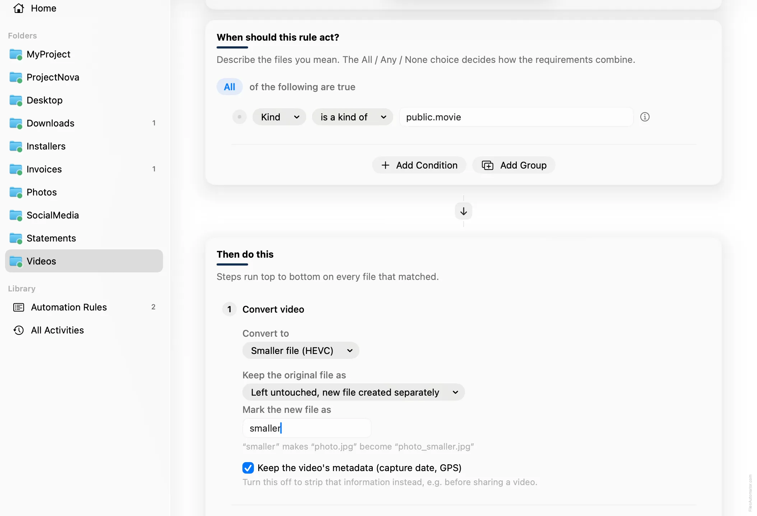The image size is (757, 516).
Task: Open the 'is a kind of' operator dropdown
Action: point(353,117)
